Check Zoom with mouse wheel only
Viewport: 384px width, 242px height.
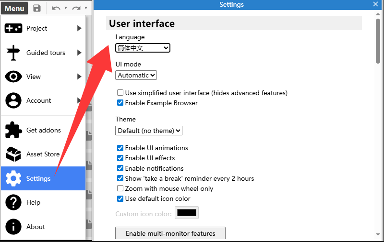[x=120, y=188]
